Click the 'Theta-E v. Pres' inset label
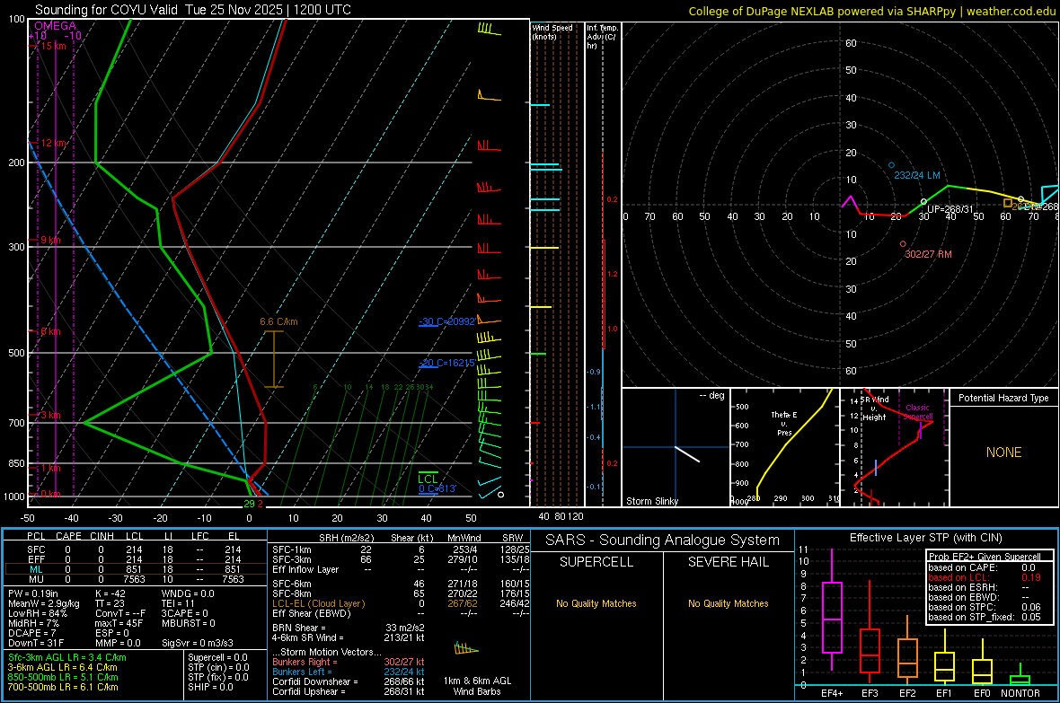This screenshot has width=1060, height=703. click(784, 424)
